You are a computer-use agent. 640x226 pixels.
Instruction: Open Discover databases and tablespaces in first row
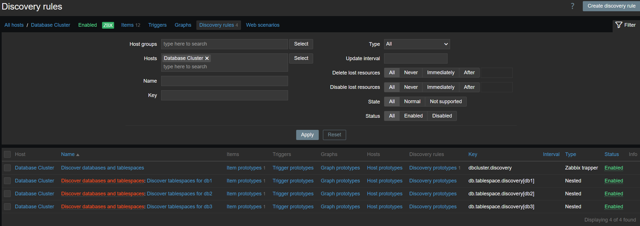click(103, 168)
